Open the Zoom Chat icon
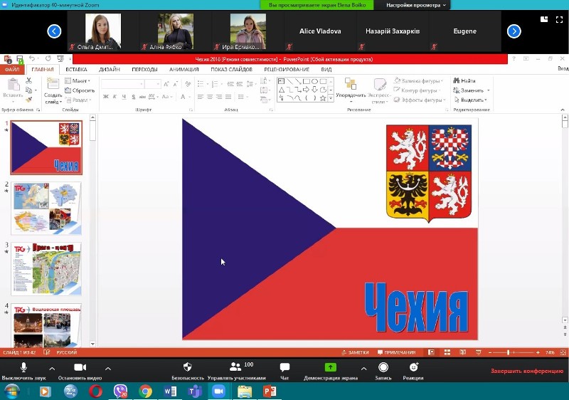This screenshot has width=569, height=400. tap(284, 367)
